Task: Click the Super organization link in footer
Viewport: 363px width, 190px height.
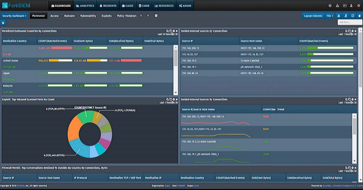Action: click(x=167, y=186)
